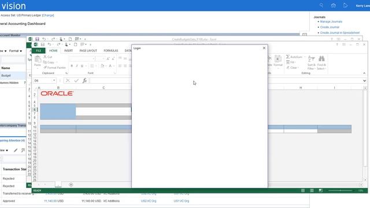Click Cut in Clipboard group

click(47, 57)
